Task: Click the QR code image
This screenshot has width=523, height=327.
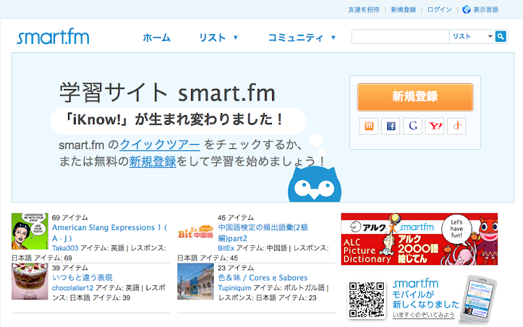Action: [367, 300]
